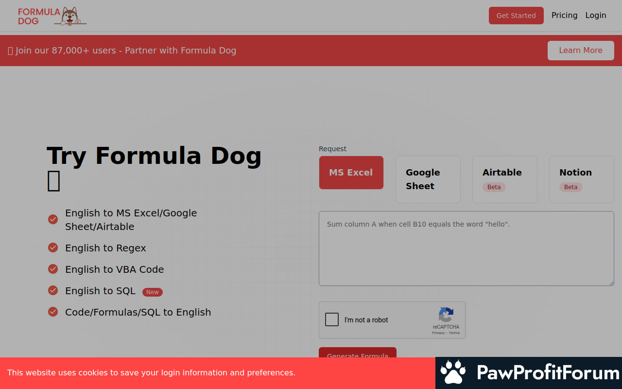Click the reCAPTCHA logo icon
The height and width of the screenshot is (389, 622).
[446, 314]
